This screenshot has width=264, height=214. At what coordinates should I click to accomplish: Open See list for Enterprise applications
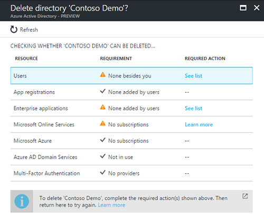[193, 108]
